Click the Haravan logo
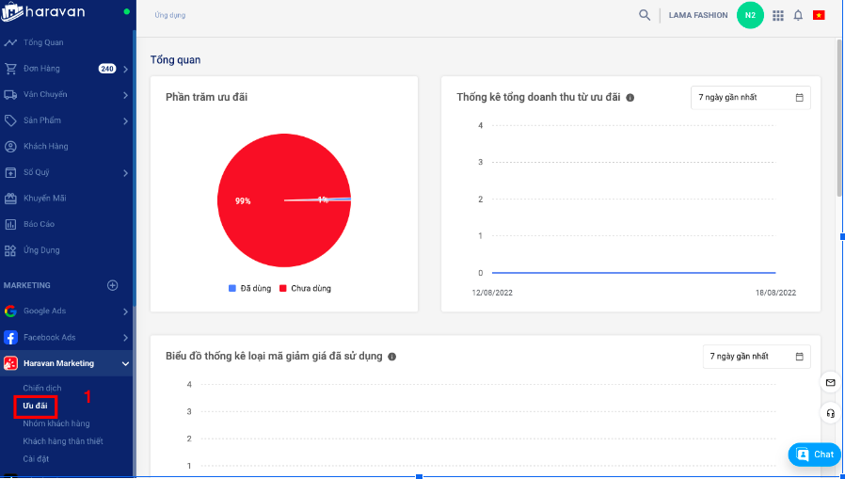 (x=43, y=12)
